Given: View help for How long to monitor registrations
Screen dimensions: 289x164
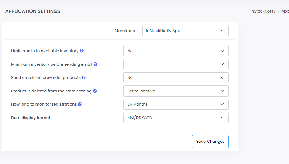Looking at the screenshot, I should [80, 104].
